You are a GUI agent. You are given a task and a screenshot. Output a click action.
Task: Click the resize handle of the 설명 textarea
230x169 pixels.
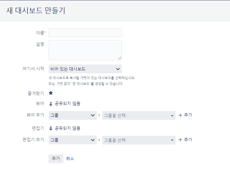point(120,58)
